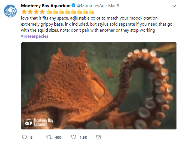
Task: Like the tweet with heart icon
Action: pyautogui.click(x=74, y=137)
